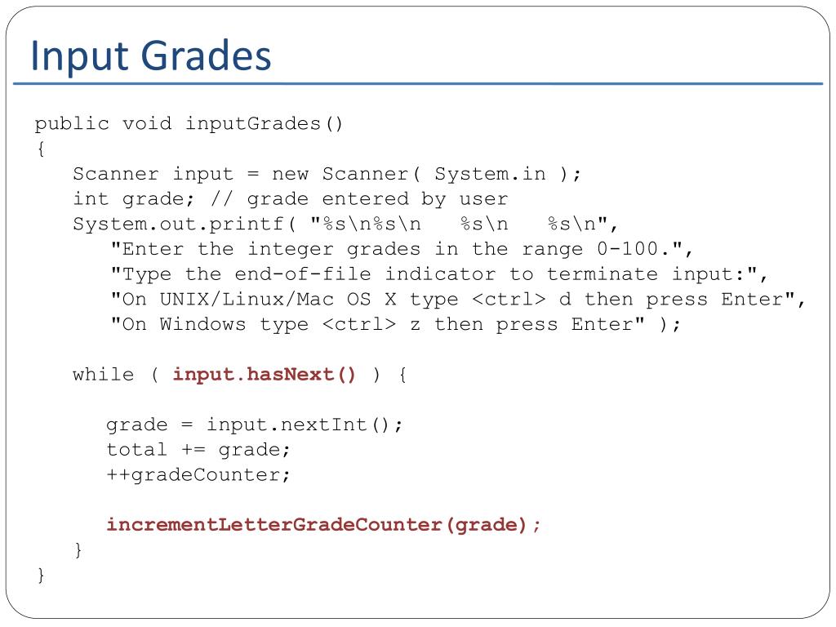
Task: Click the grade entered by user comment
Action: pyautogui.click(x=359, y=199)
